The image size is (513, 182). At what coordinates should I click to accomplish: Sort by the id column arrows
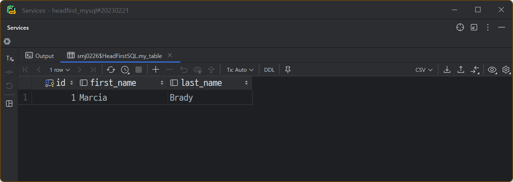pos(72,83)
